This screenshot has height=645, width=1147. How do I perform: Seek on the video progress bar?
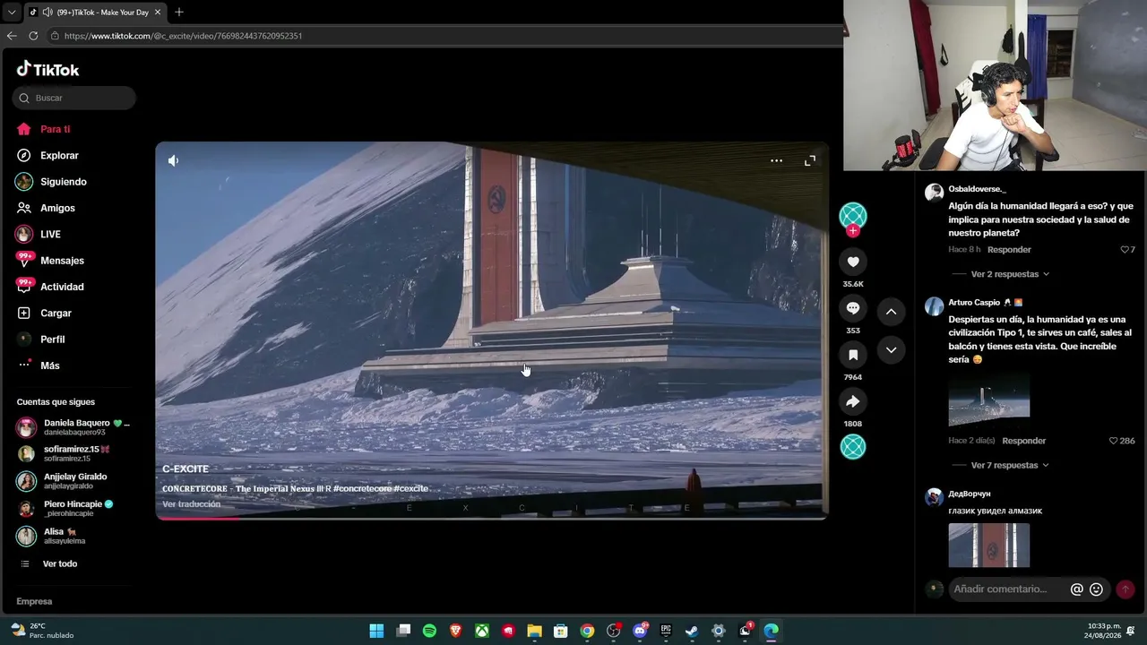(491, 518)
